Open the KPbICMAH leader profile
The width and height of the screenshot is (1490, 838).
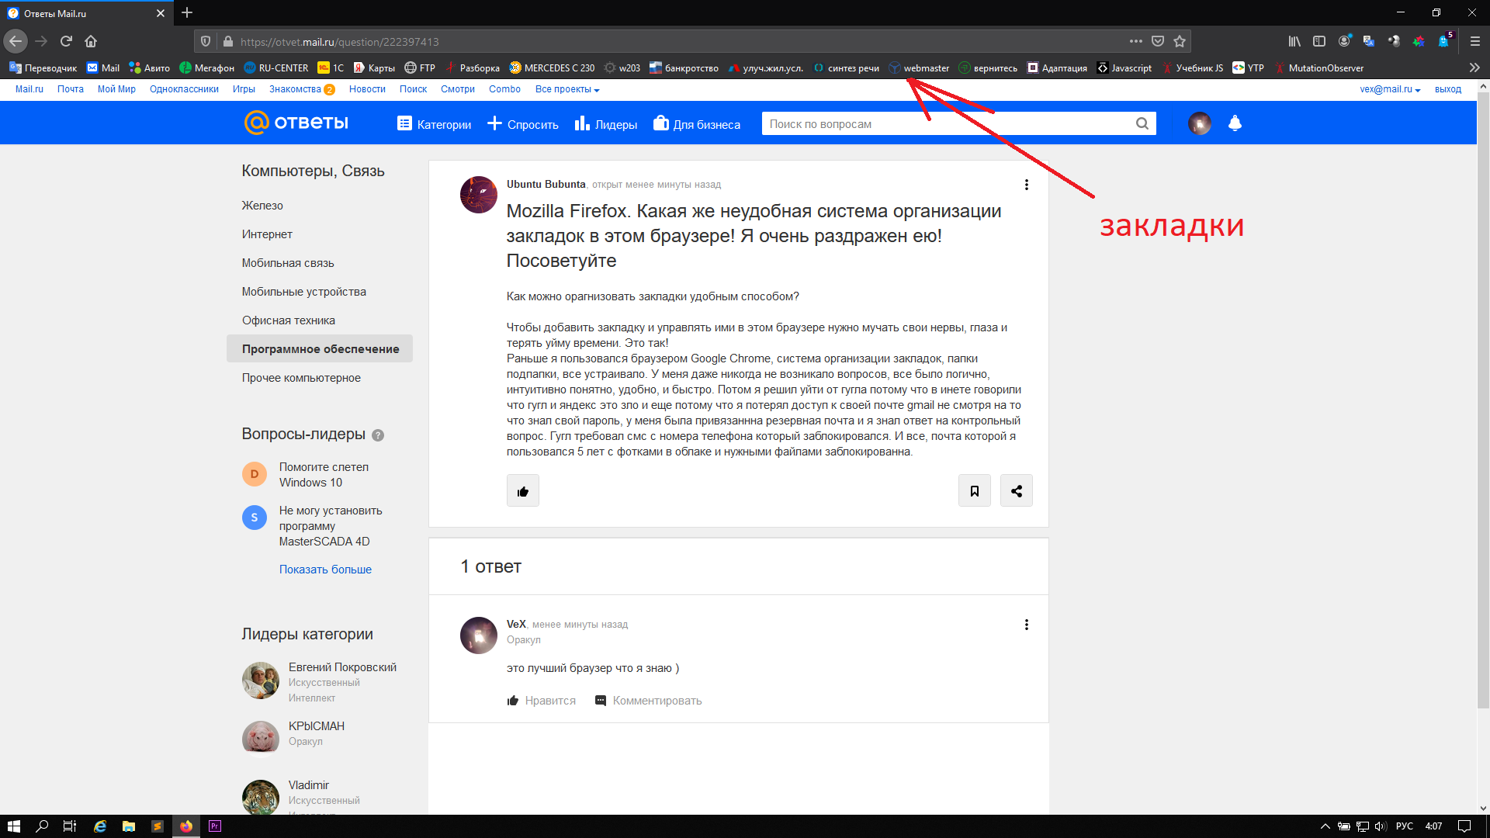[x=317, y=726]
